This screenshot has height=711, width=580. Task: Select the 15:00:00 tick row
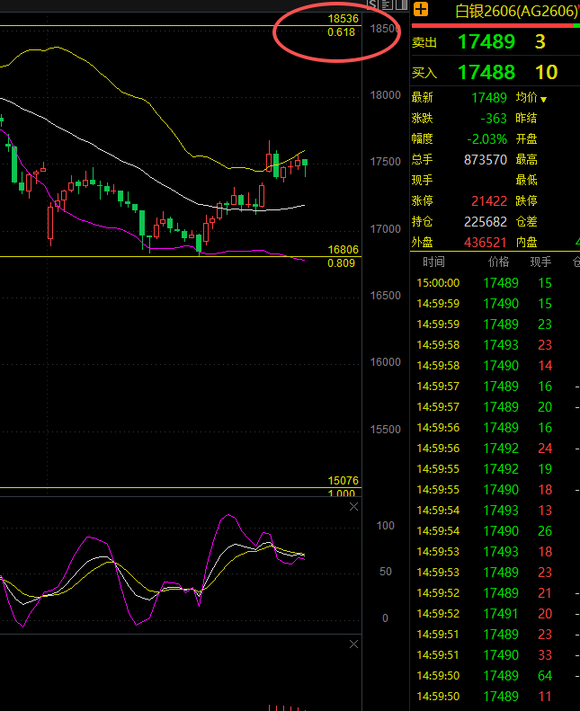495,283
